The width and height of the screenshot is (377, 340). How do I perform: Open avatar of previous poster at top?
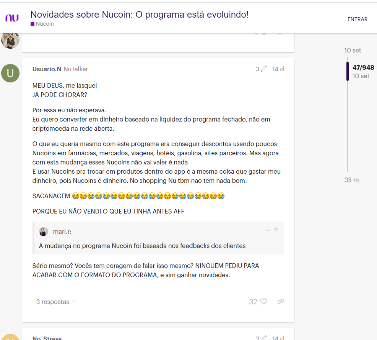[10, 41]
